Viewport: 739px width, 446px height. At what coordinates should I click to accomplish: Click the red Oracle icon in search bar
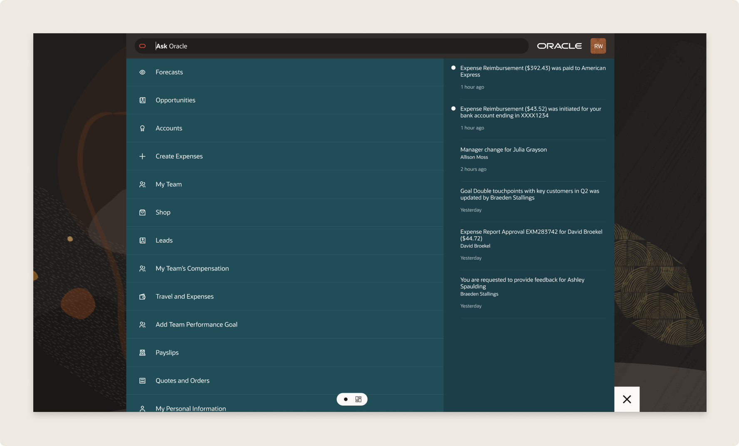tap(142, 46)
